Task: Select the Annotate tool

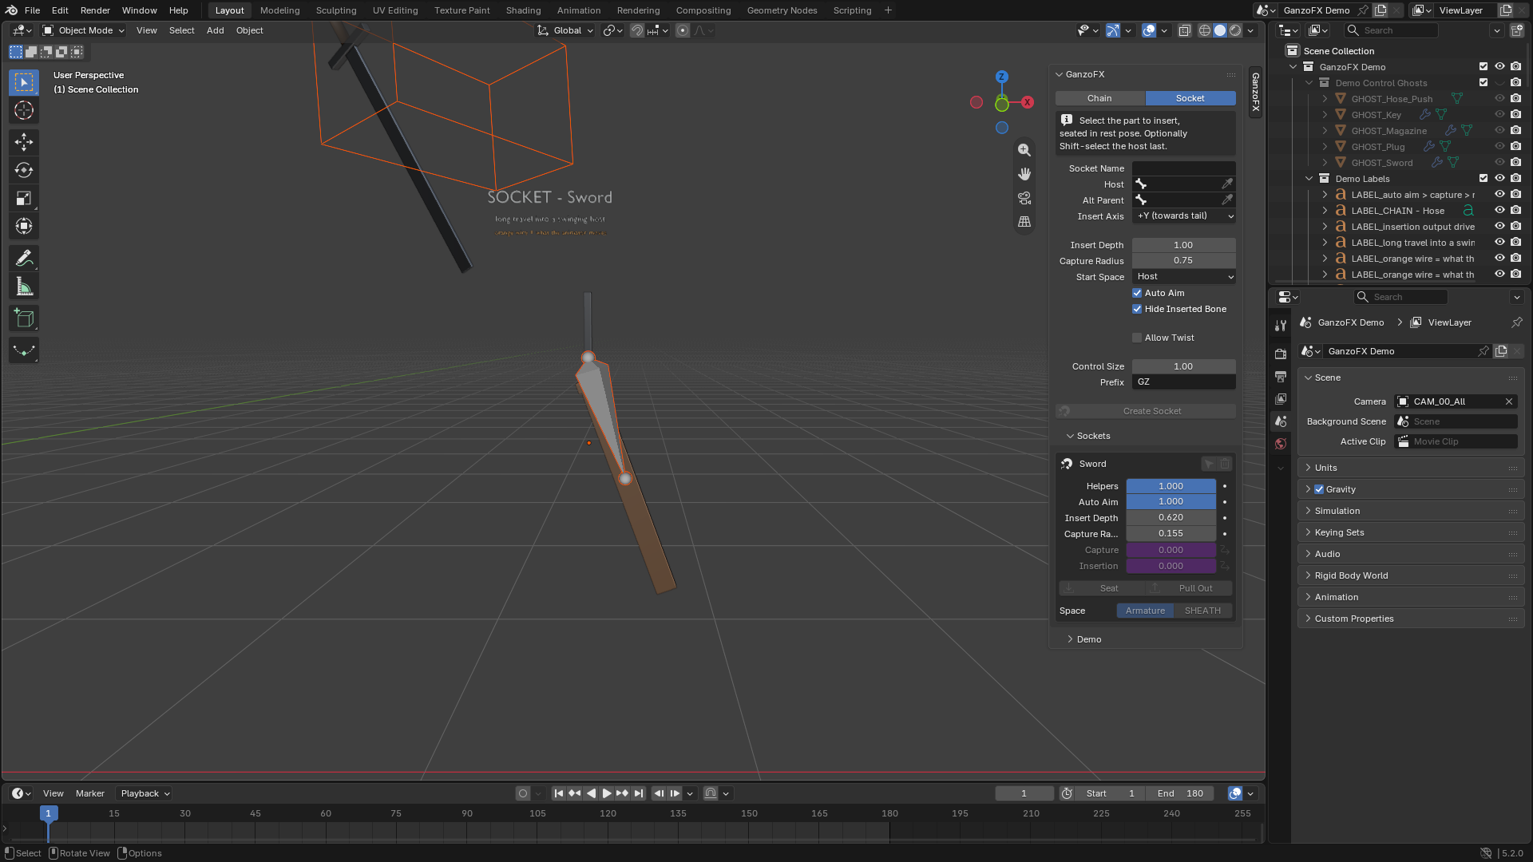Action: click(x=24, y=258)
